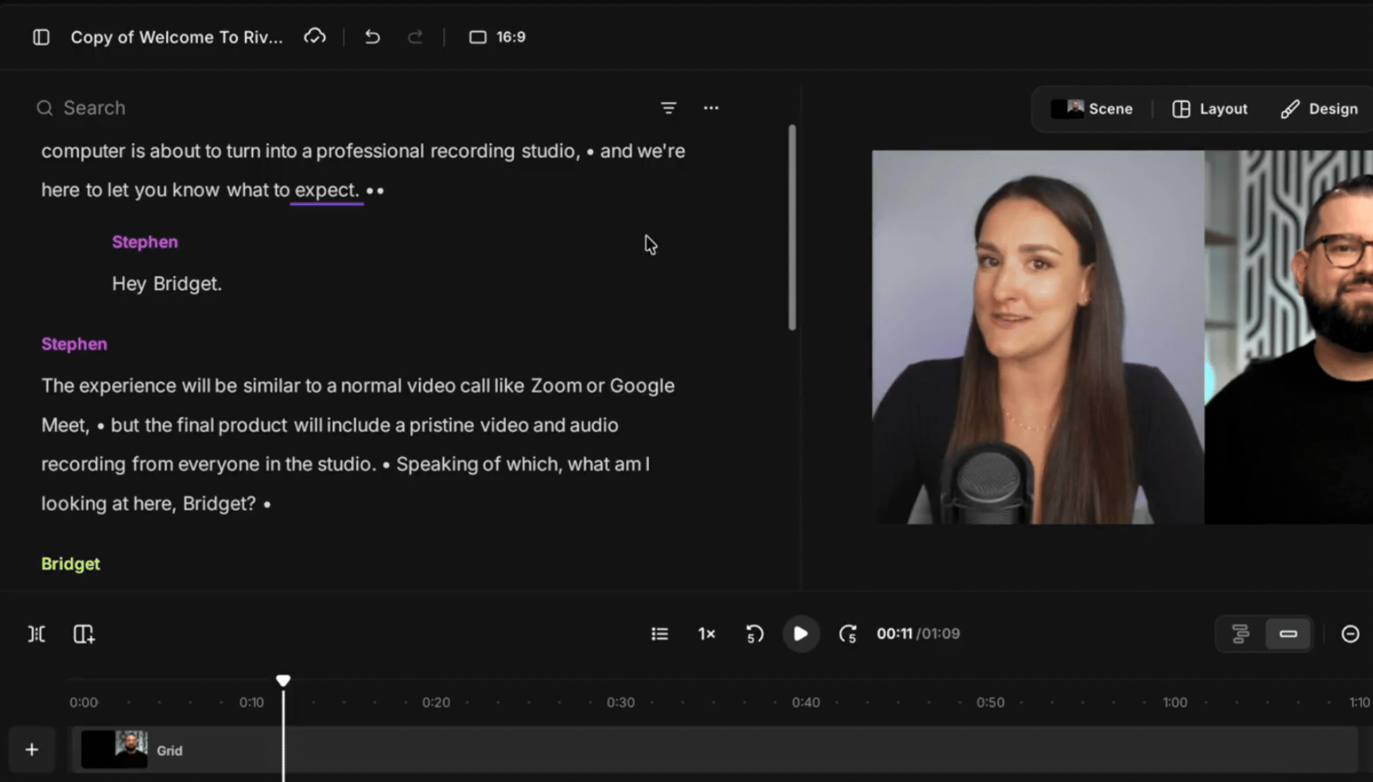The height and width of the screenshot is (782, 1373).
Task: Click the cloud sync status icon
Action: pos(315,37)
